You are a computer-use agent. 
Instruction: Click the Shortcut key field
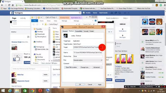[x=88, y=56]
